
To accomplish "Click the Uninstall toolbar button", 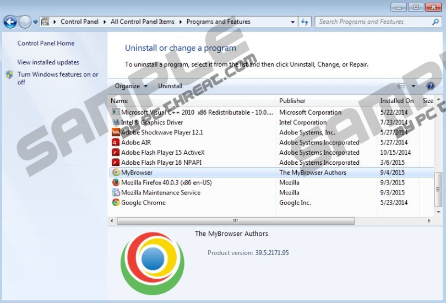I will click(170, 86).
